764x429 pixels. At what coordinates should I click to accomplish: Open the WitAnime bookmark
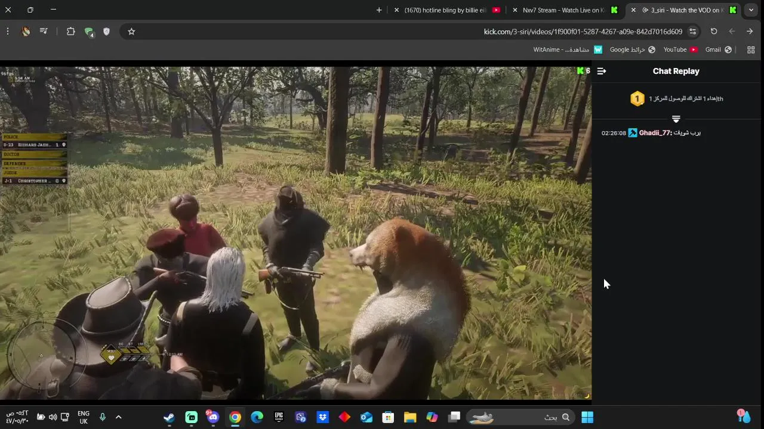568,50
